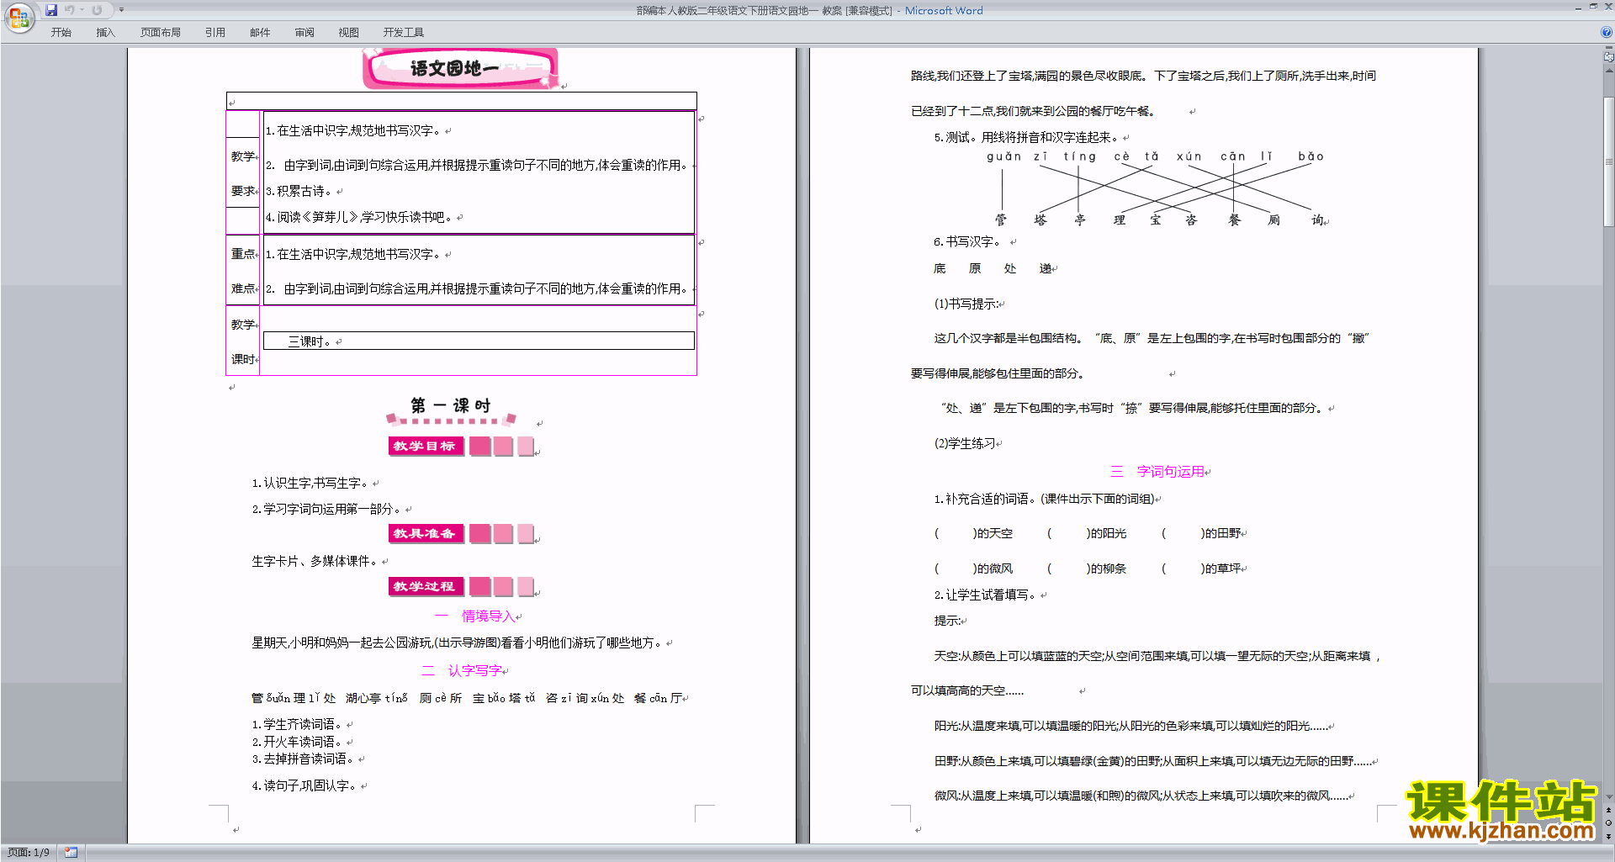Viewport: 1615px width, 862px height.
Task: Undo the last action in the toolbar
Action: 70,10
